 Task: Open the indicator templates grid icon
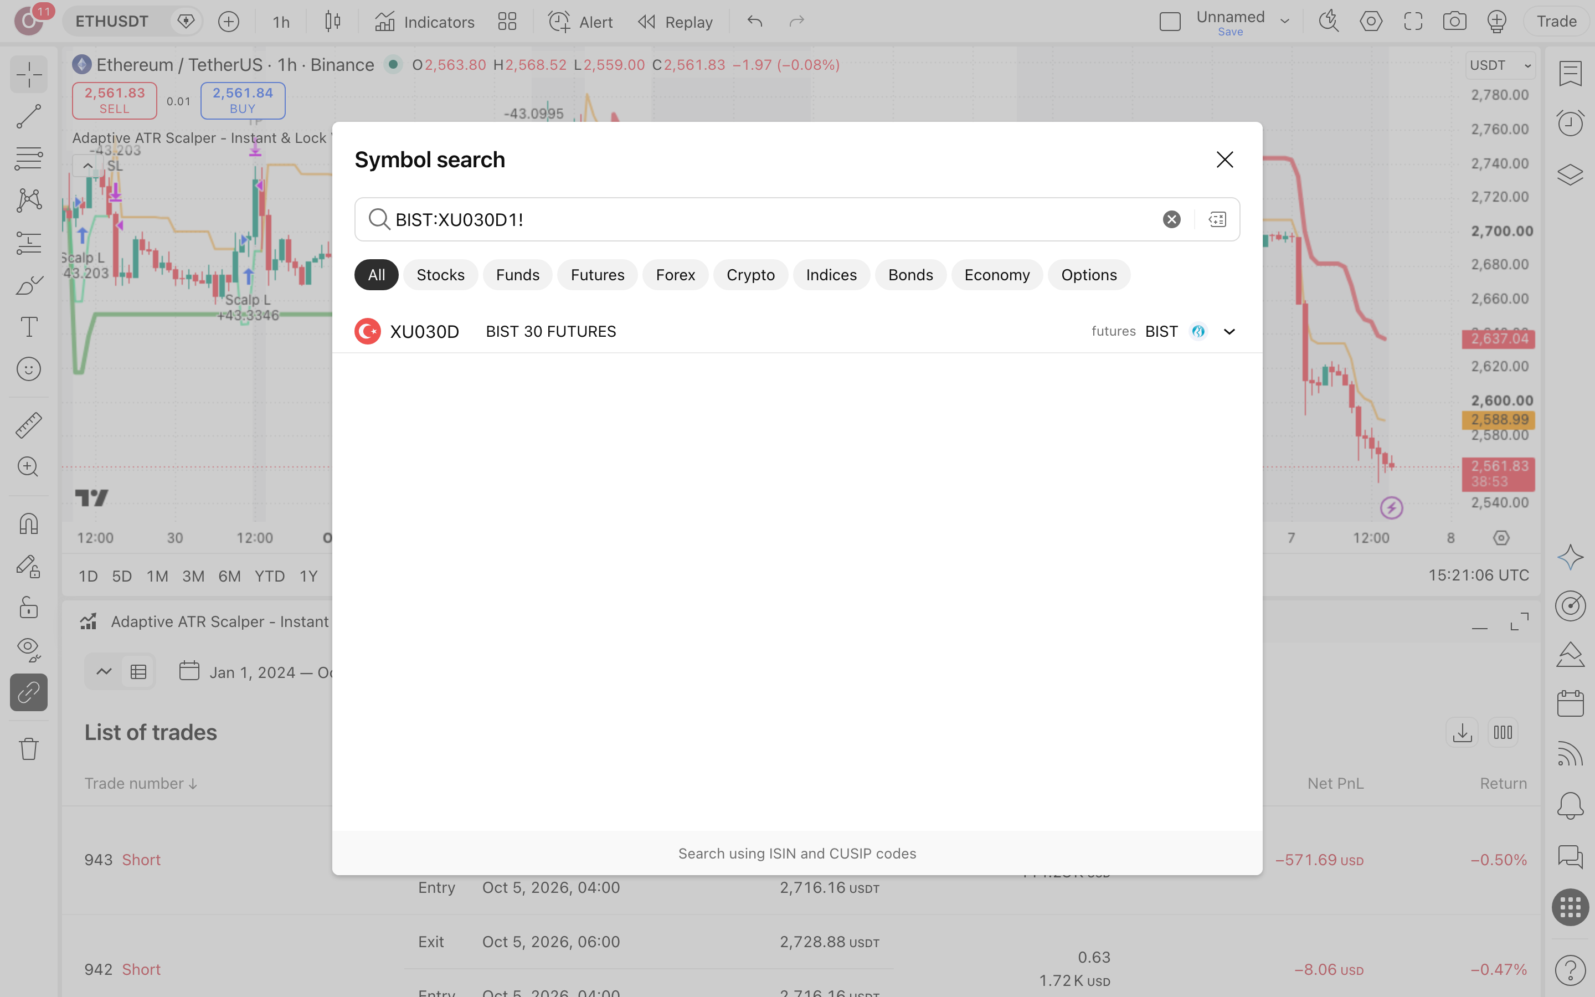507,22
